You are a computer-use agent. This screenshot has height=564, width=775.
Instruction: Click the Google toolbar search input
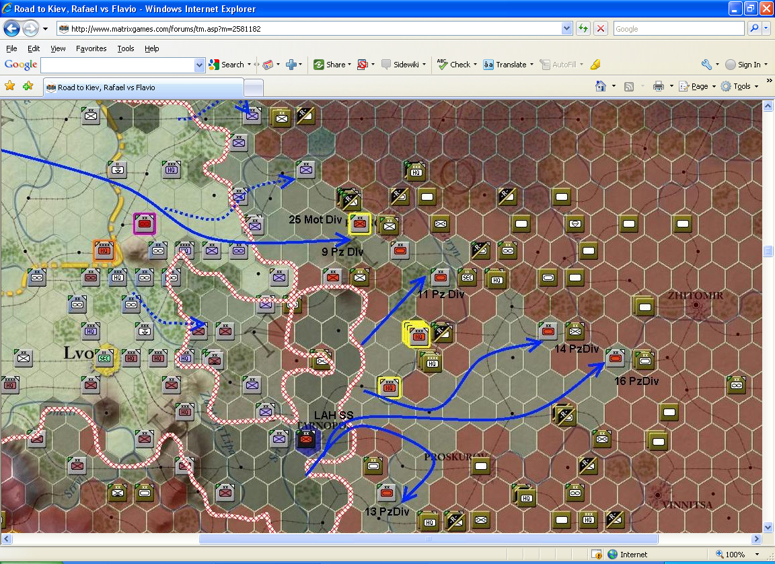118,65
